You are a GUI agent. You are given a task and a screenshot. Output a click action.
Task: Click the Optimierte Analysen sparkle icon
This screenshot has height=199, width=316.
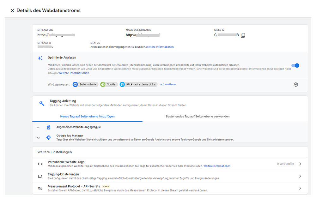coord(40,58)
